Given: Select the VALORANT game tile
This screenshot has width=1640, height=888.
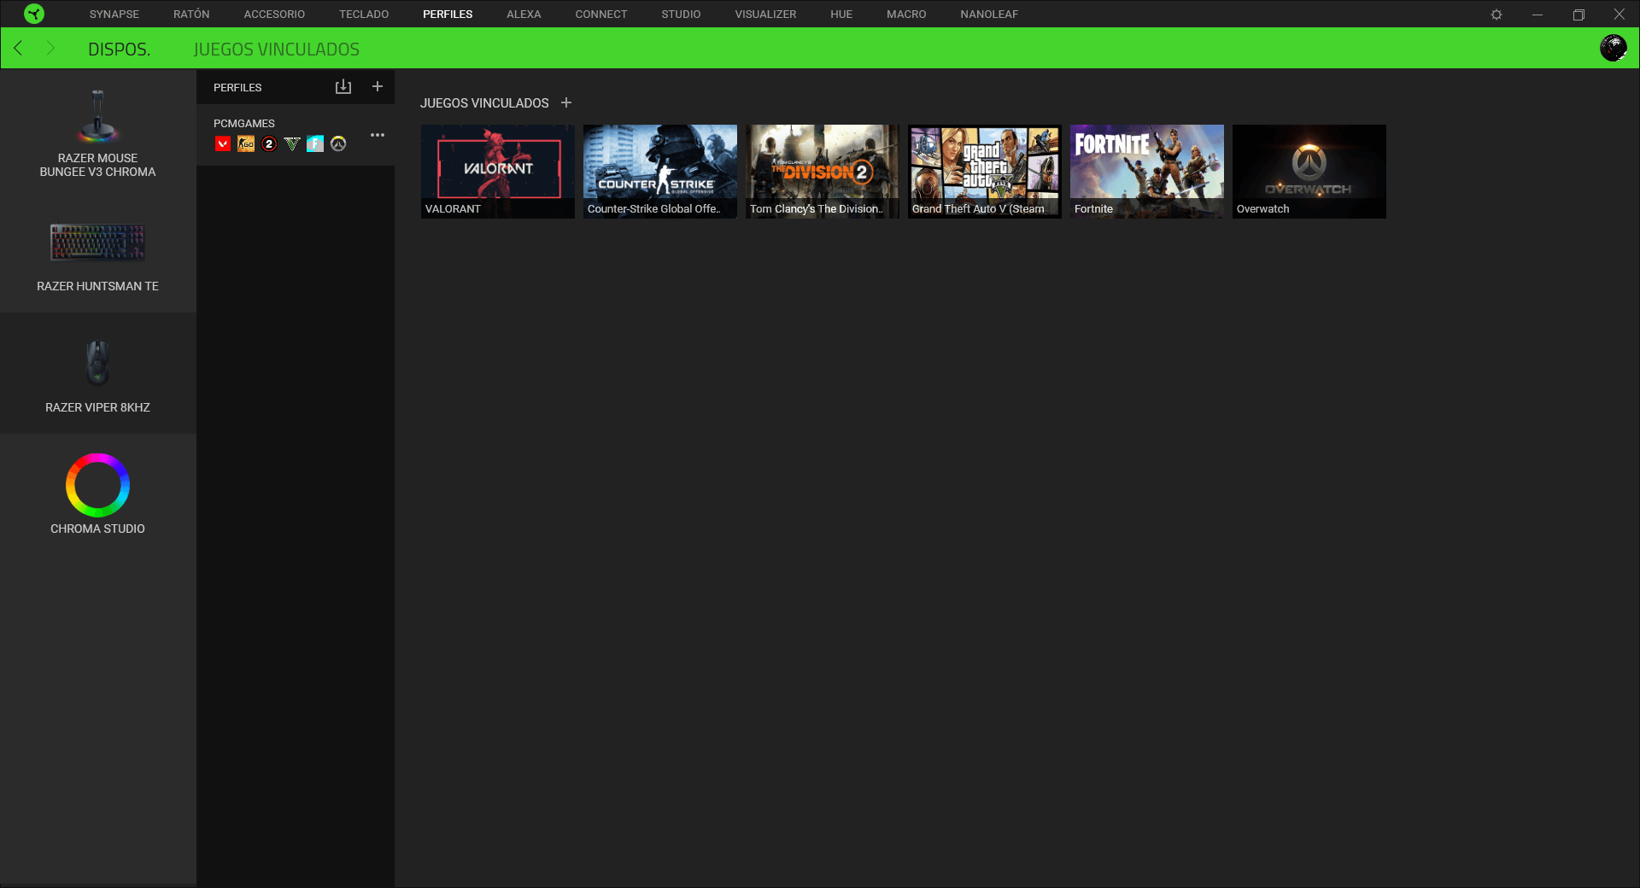Looking at the screenshot, I should pyautogui.click(x=498, y=172).
